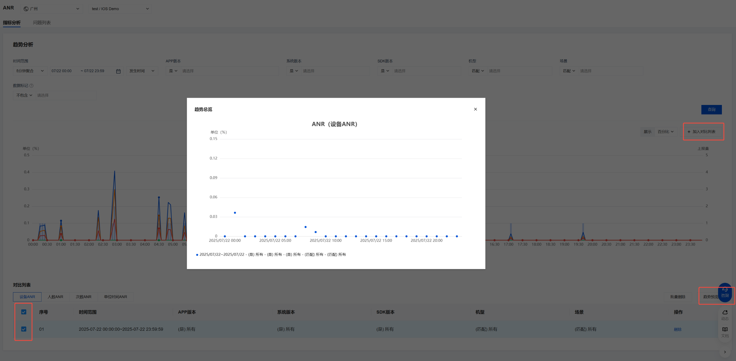Select the 人数ANR tab
Viewport: 736px width, 361px height.
pos(55,297)
